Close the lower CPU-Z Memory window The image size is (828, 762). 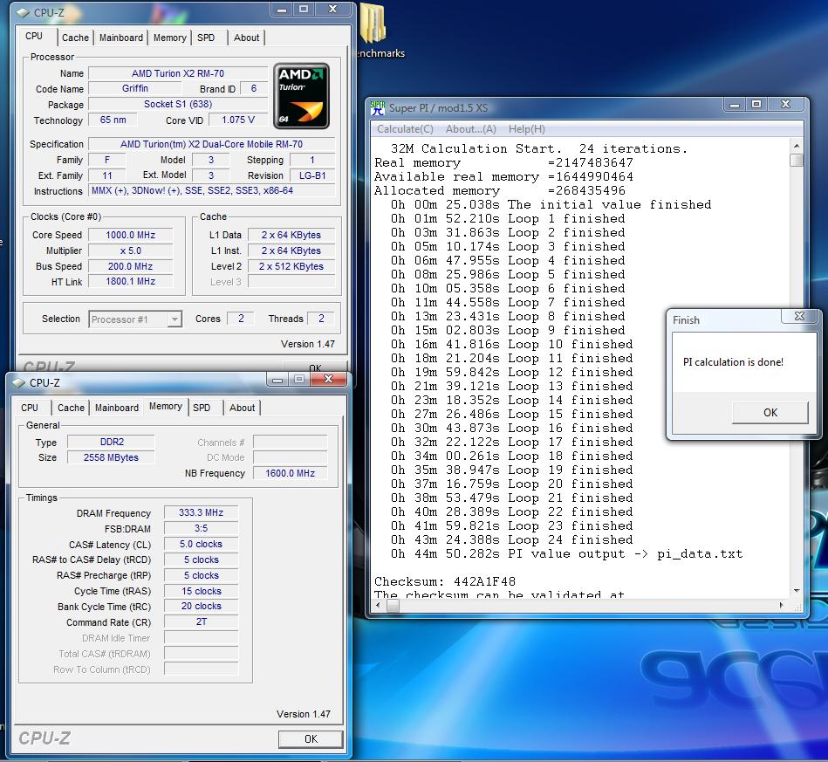click(328, 378)
